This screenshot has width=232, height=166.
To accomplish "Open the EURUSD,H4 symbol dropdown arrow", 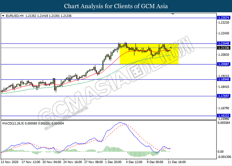I will [3, 16].
